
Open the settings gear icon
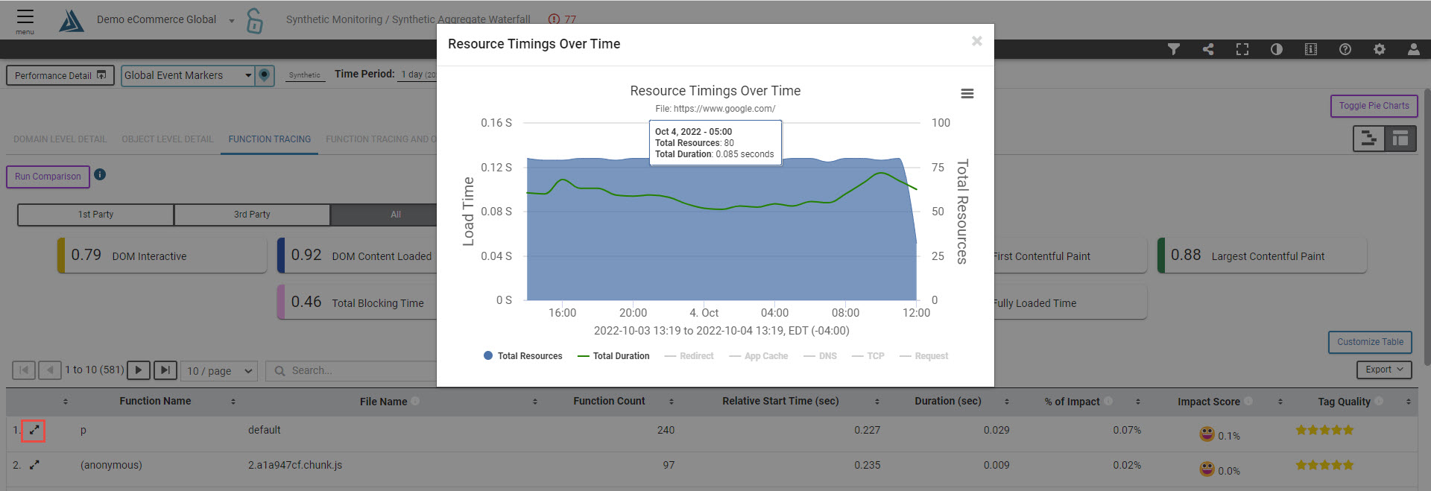(1380, 49)
